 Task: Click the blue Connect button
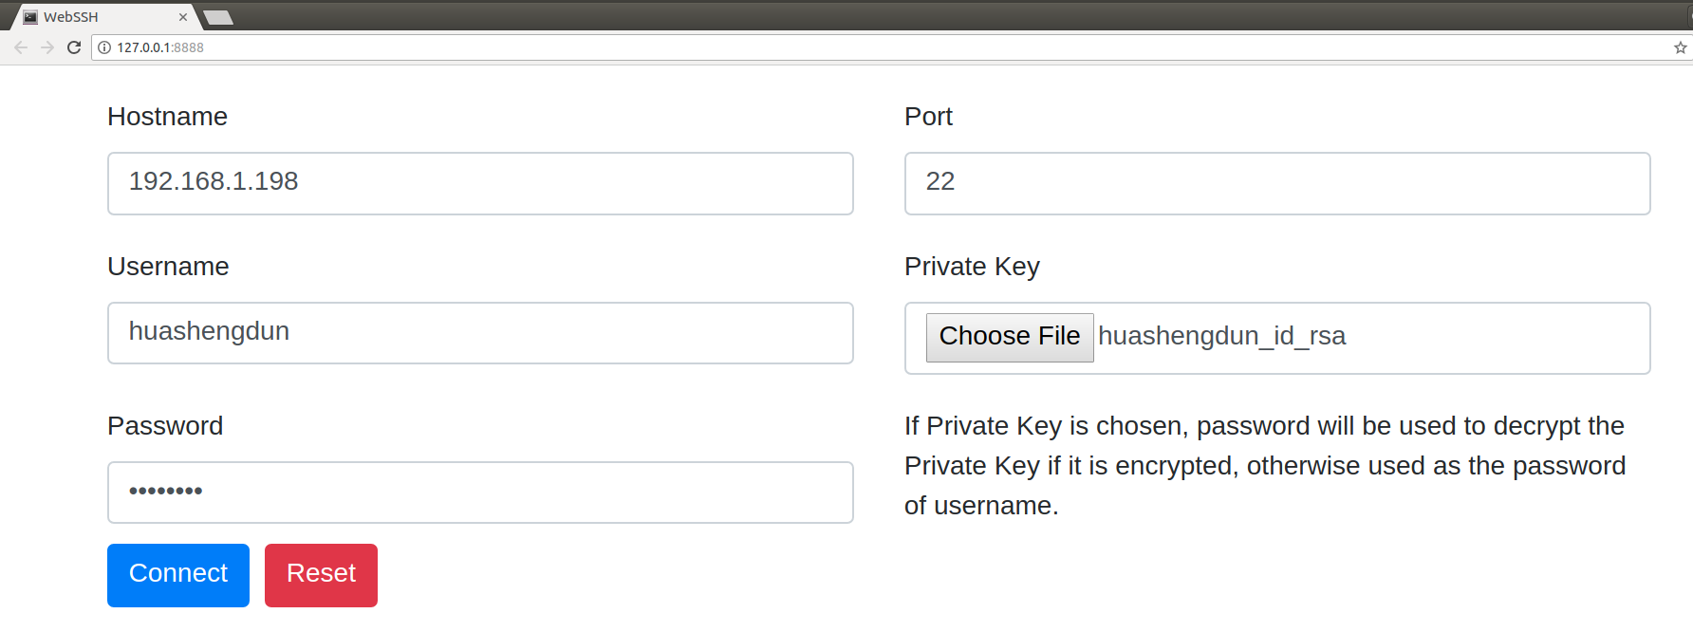(178, 575)
